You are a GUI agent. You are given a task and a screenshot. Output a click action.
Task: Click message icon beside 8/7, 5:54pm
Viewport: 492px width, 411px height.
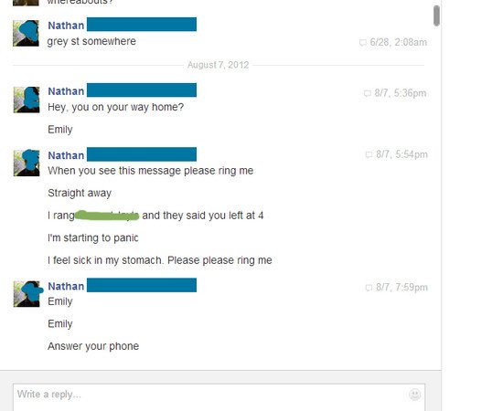point(369,154)
